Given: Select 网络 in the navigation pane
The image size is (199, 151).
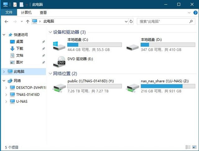Looking at the screenshot, I should coord(17,81).
